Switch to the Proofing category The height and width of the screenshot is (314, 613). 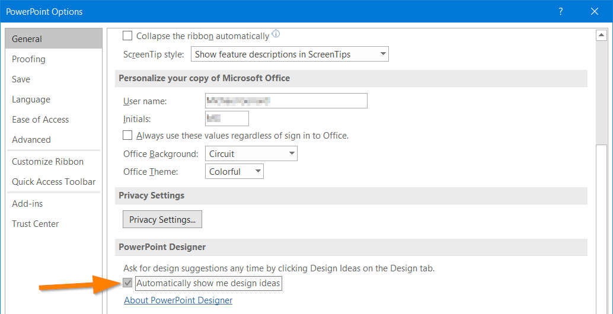click(54, 59)
